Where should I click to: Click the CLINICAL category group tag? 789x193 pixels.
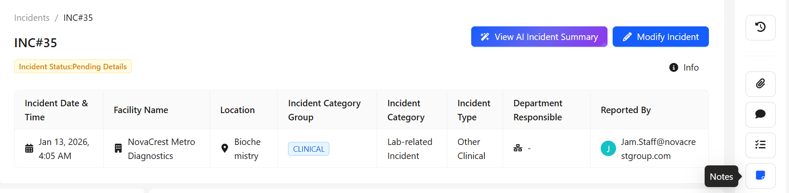point(308,149)
